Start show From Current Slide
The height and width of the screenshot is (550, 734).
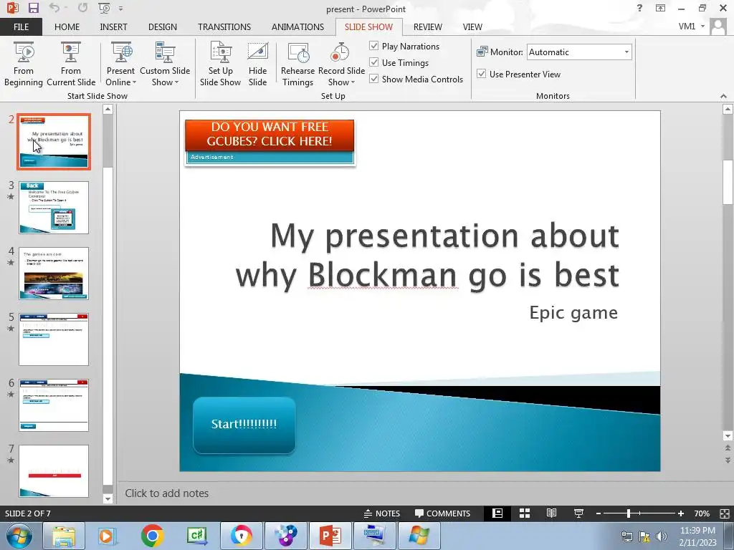click(71, 64)
